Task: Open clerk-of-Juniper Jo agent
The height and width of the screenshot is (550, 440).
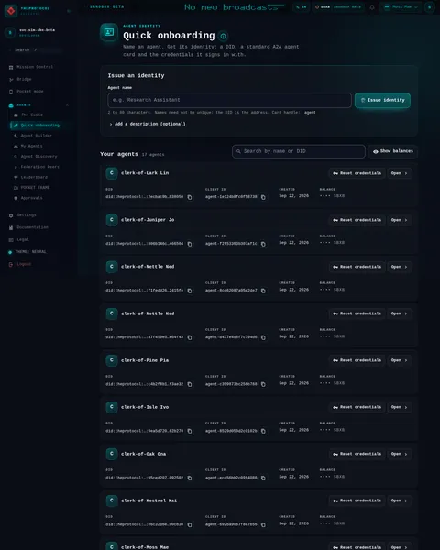Action: (400, 220)
